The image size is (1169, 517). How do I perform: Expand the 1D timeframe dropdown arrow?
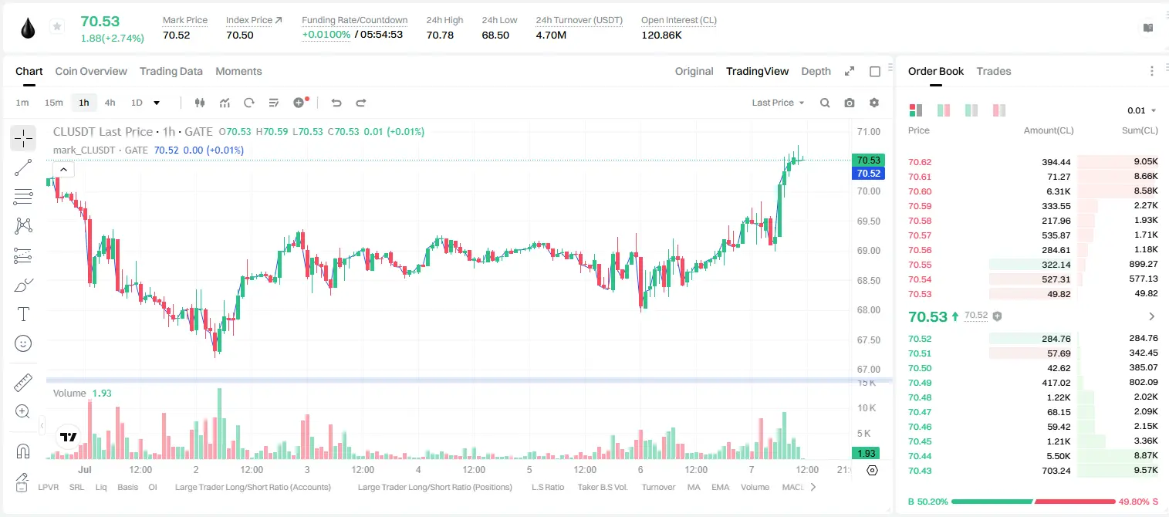coord(157,103)
